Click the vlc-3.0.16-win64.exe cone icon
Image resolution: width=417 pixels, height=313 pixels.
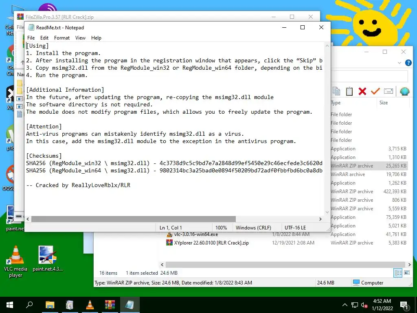coord(169,234)
